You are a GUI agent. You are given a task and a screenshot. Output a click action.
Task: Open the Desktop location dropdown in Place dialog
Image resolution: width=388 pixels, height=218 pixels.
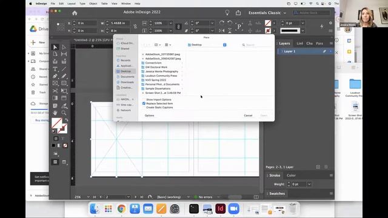[x=207, y=45]
